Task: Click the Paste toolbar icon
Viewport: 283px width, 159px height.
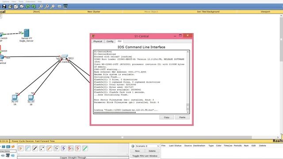Action: pyautogui.click(x=22, y=7)
